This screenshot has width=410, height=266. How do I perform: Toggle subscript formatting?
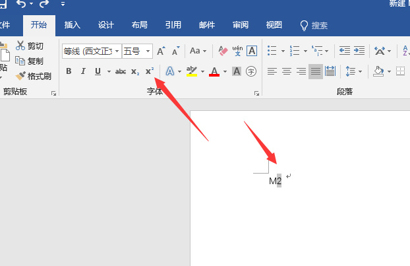[135, 71]
